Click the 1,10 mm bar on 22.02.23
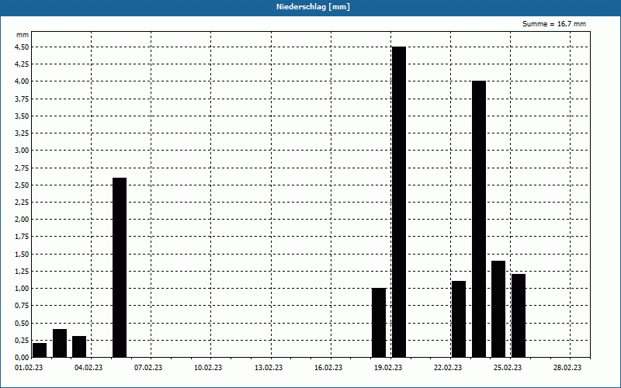 pyautogui.click(x=459, y=319)
